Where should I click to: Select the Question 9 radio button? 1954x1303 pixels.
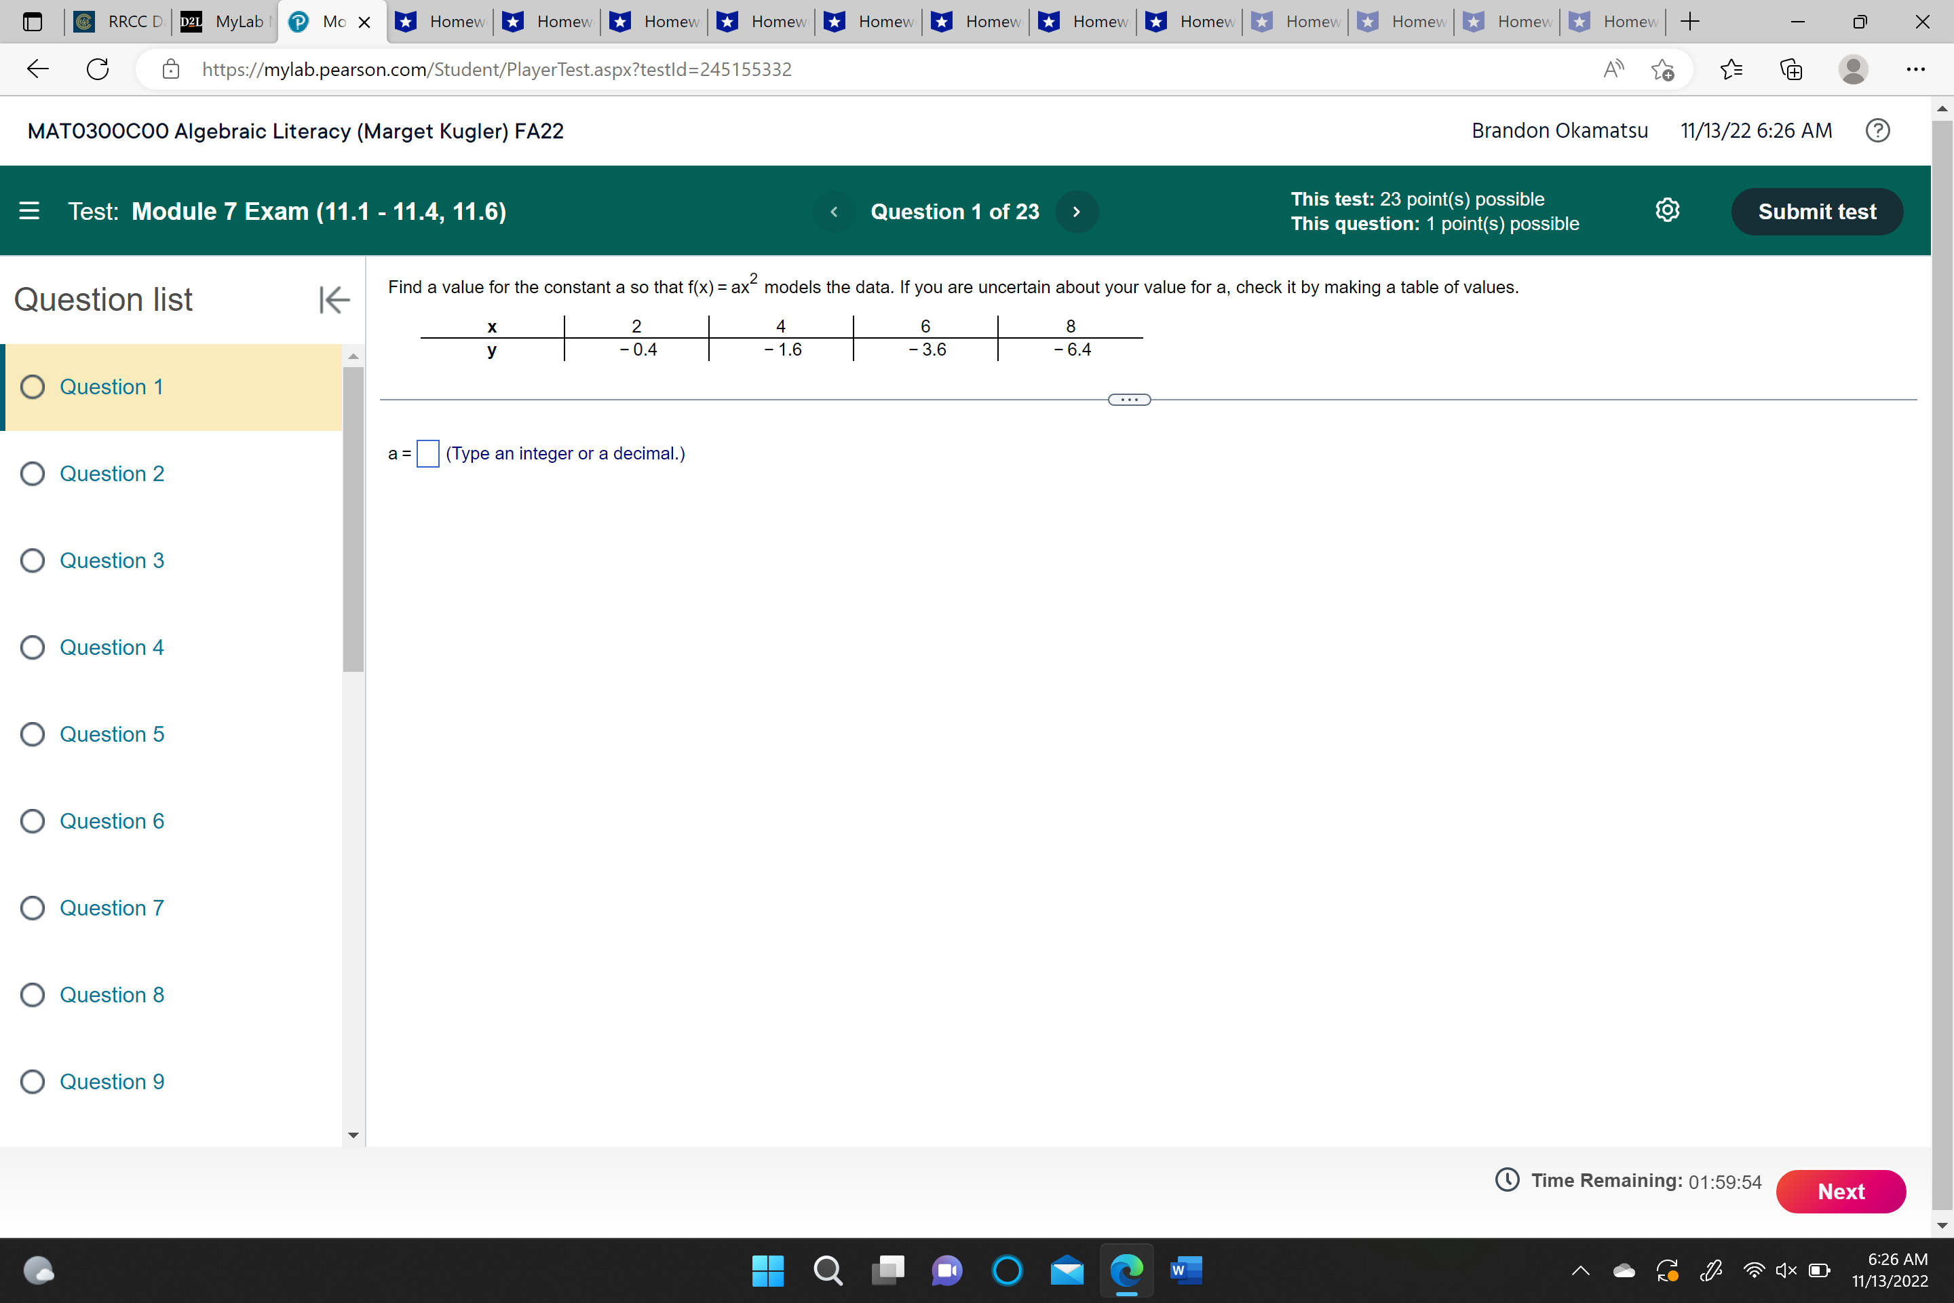33,1081
